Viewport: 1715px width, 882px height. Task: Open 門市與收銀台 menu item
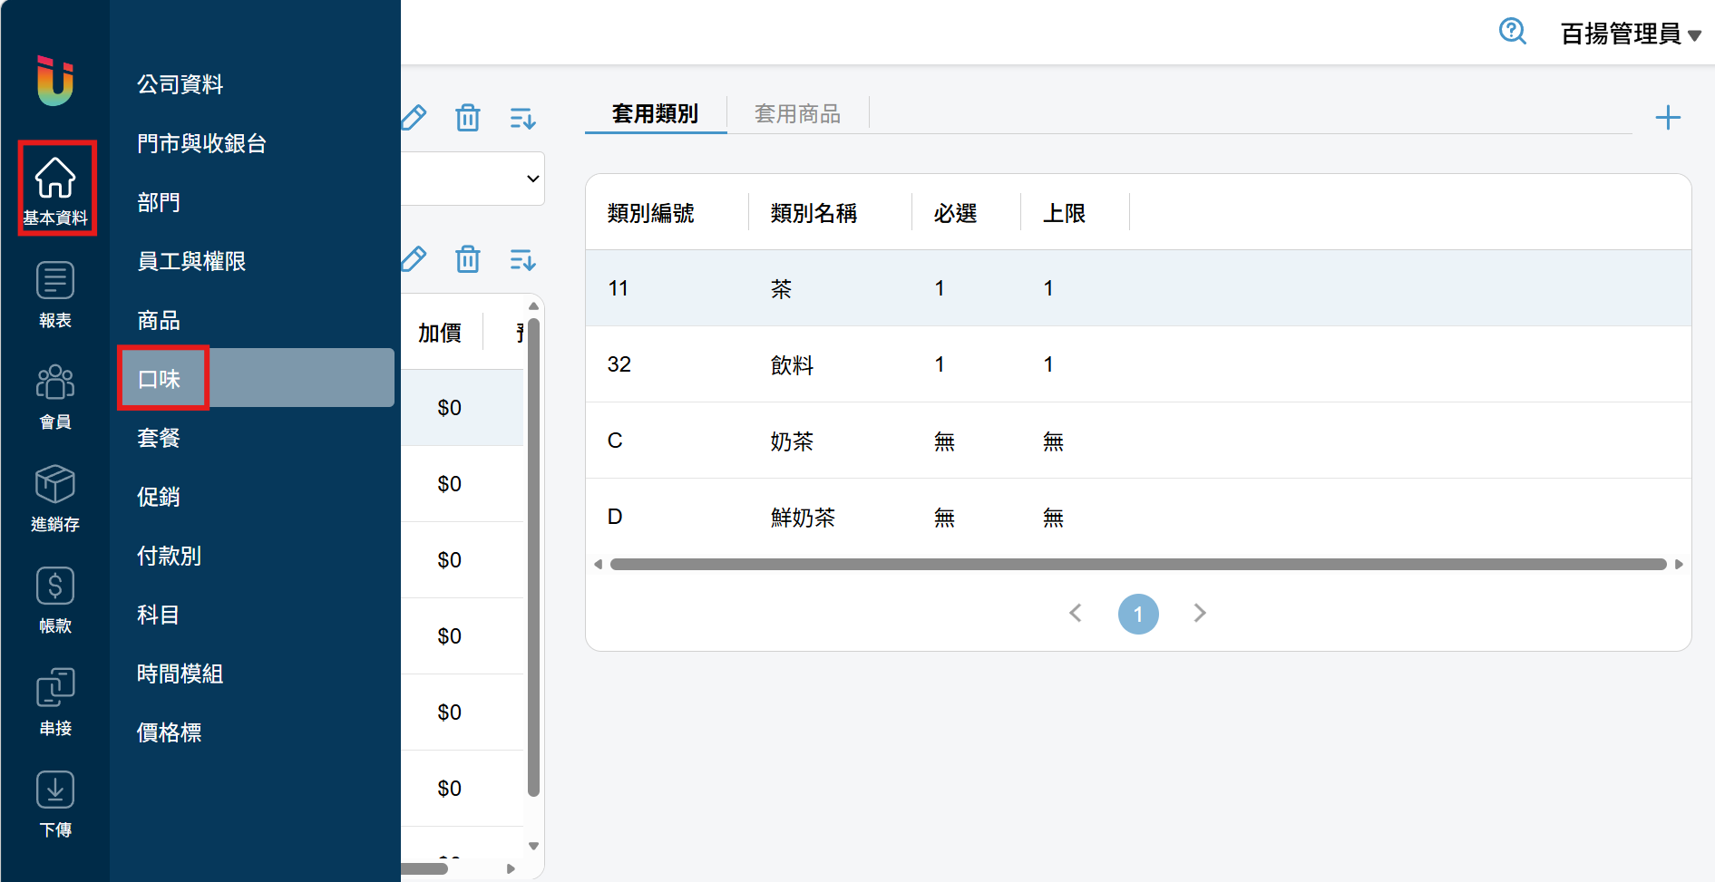[201, 143]
